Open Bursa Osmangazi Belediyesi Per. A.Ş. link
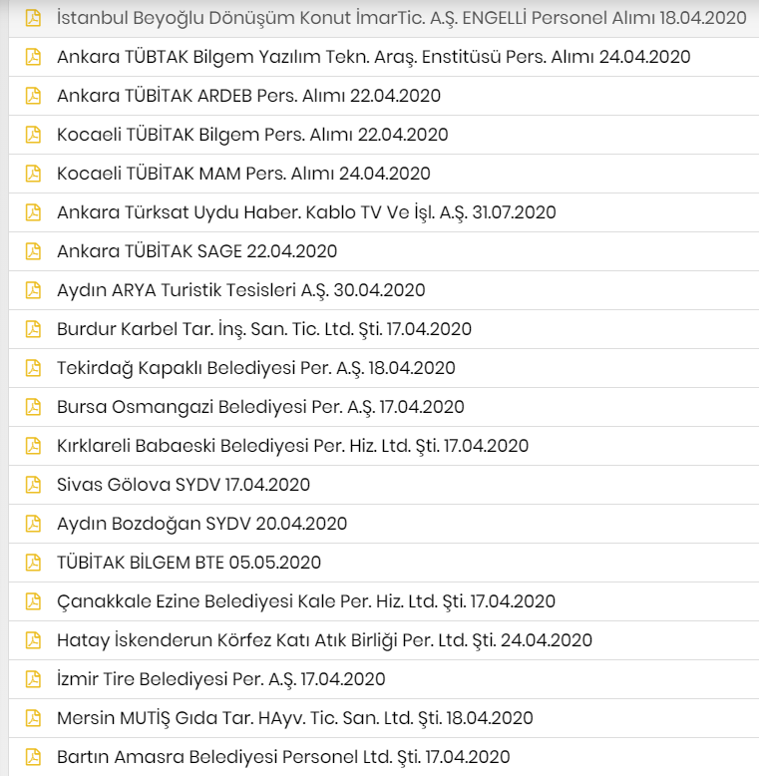Viewport: 759px width, 776px height. pyautogui.click(x=260, y=407)
